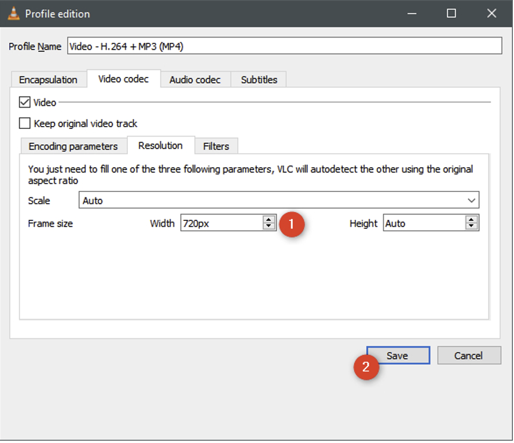Viewport: 514px width, 443px height.
Task: Increase Width with the up arrow
Action: [269, 219]
